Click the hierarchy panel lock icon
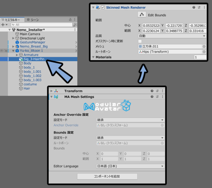 coord(70,20)
